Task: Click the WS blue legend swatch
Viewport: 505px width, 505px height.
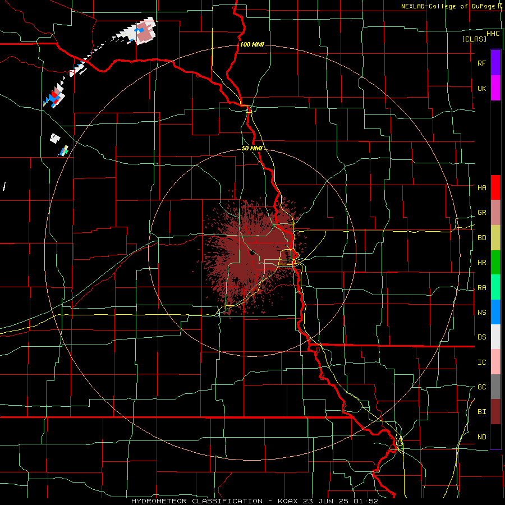Action: point(495,312)
